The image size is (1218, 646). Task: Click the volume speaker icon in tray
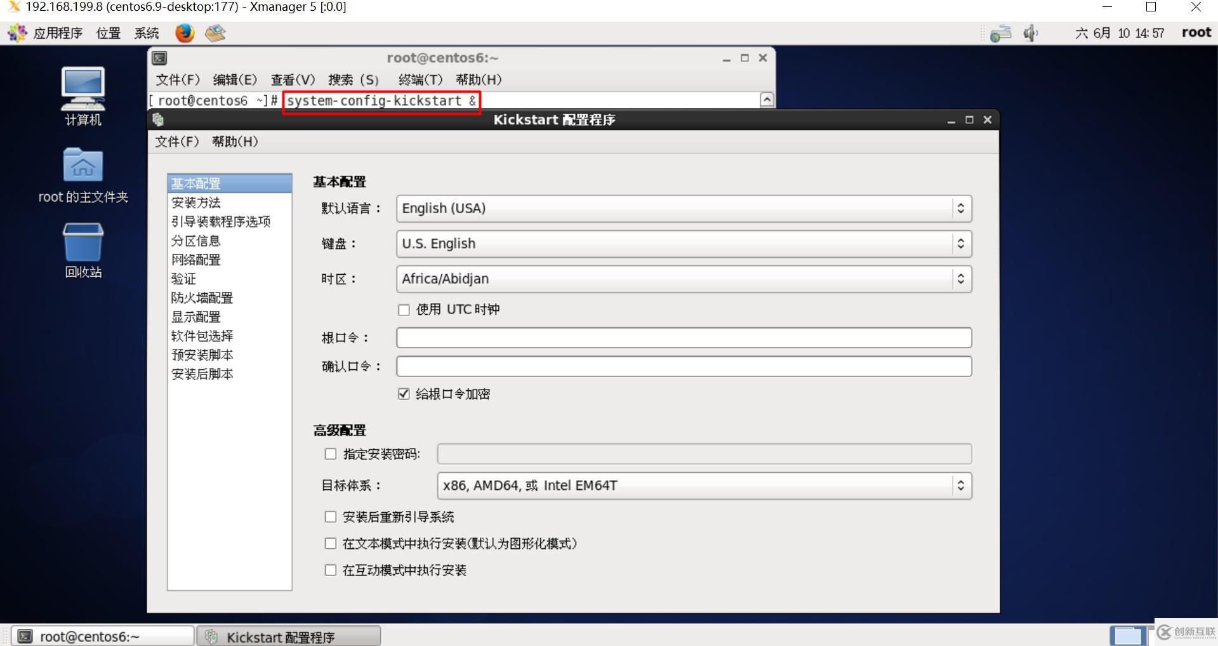pyautogui.click(x=1030, y=33)
